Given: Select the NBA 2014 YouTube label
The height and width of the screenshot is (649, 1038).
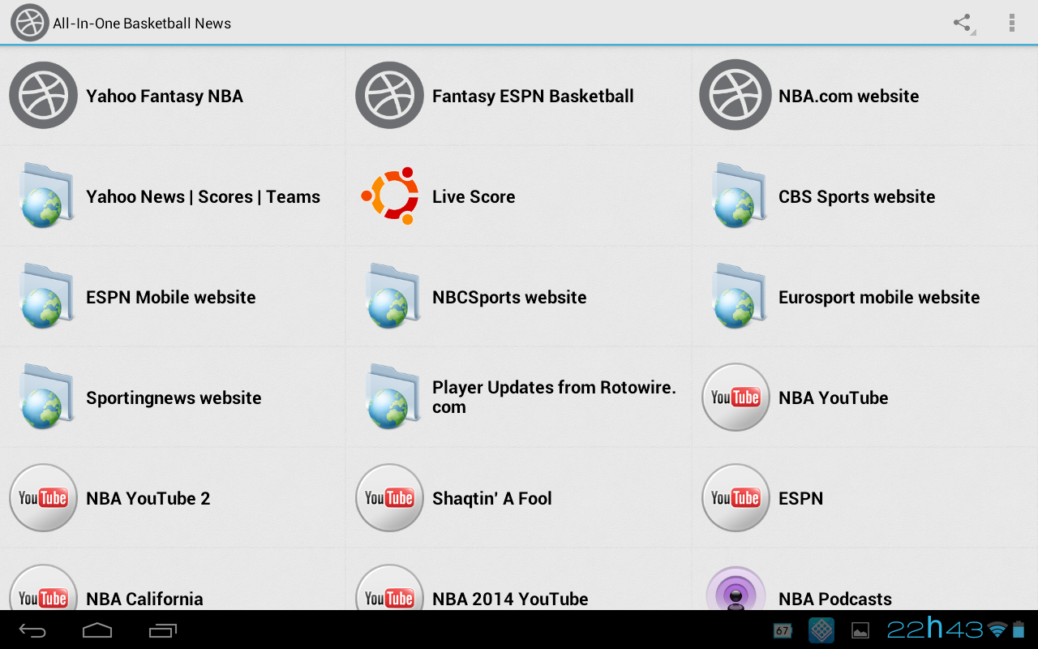Looking at the screenshot, I should (x=510, y=599).
